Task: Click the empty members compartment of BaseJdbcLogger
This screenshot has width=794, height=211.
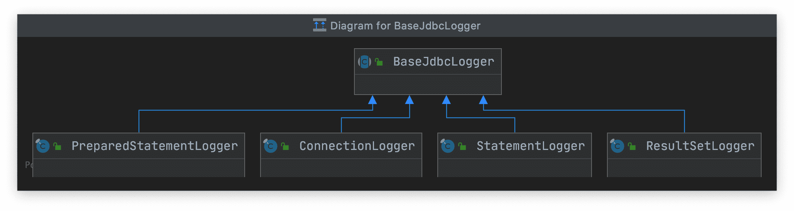Action: (x=428, y=84)
